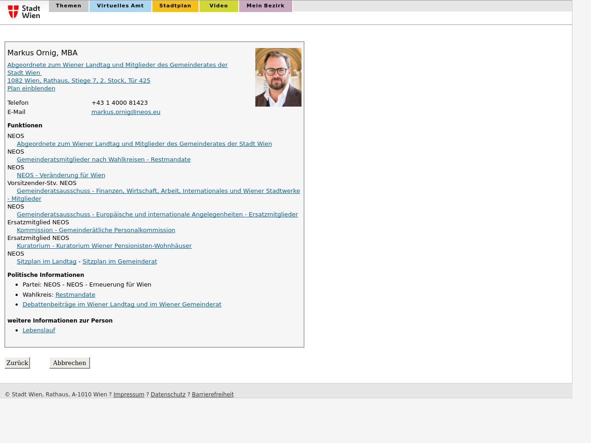
Task: Click the copyright text Stadt Wien, Rathaus
Action: (56, 395)
